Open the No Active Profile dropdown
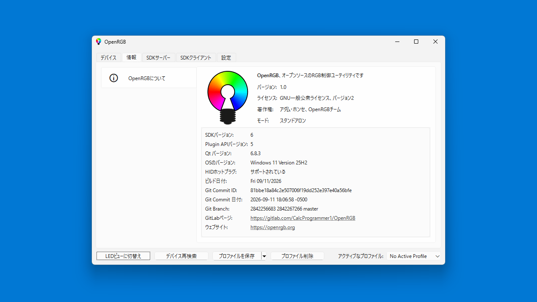 414,256
